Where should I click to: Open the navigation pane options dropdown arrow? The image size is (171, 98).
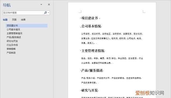point(41,5)
